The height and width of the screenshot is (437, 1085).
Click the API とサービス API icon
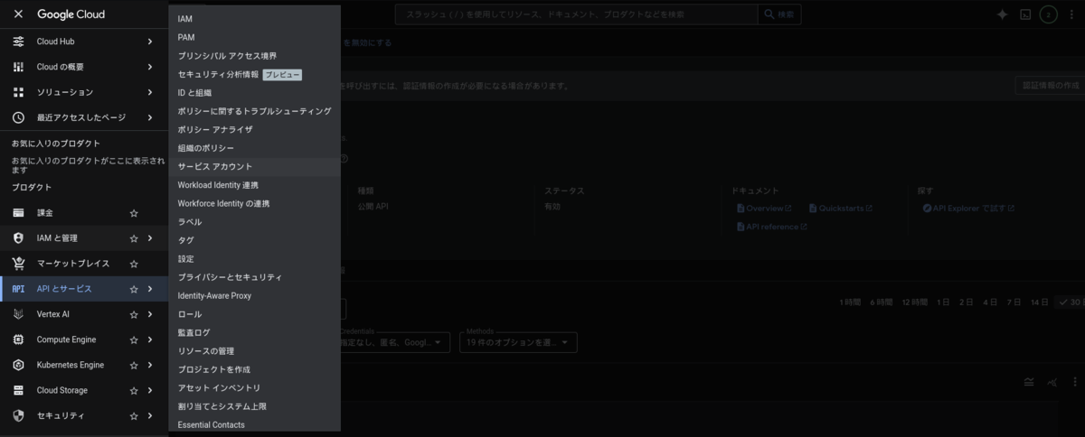click(x=18, y=289)
